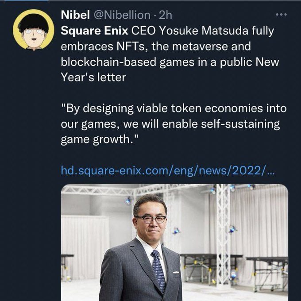Viewport: 301px width, 301px height.
Task: Click the 2h timestamp of the tweet
Action: click(165, 15)
